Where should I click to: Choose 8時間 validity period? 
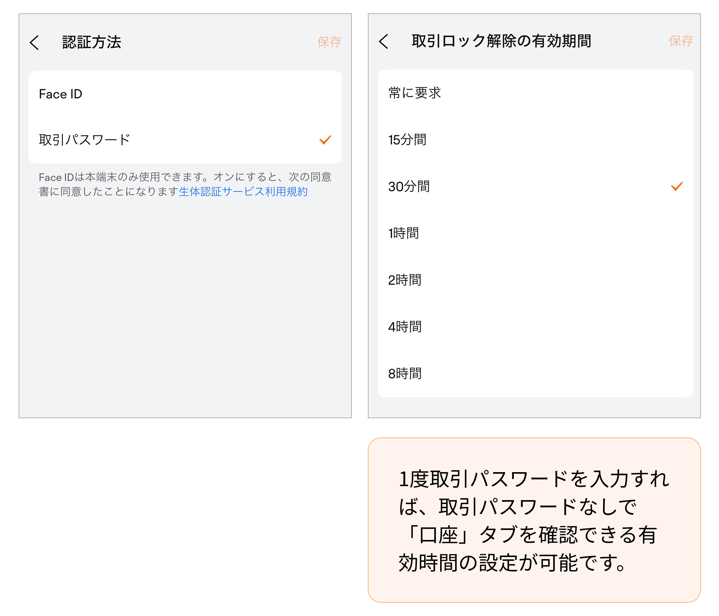coord(404,374)
